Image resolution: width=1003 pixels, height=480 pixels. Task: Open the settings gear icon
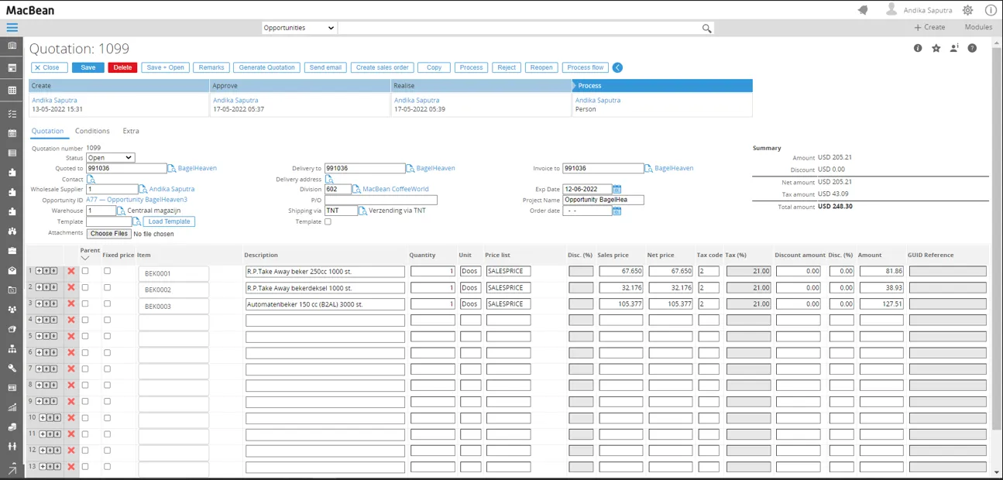pyautogui.click(x=967, y=10)
